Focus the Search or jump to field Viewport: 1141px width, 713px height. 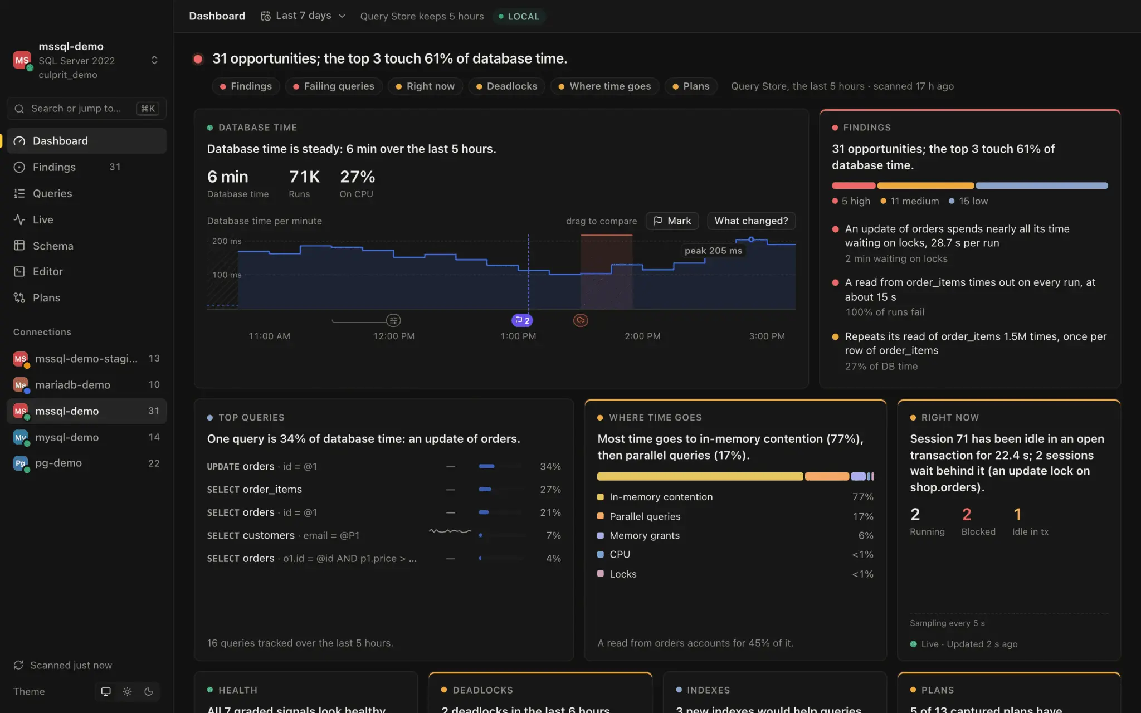[x=86, y=109]
